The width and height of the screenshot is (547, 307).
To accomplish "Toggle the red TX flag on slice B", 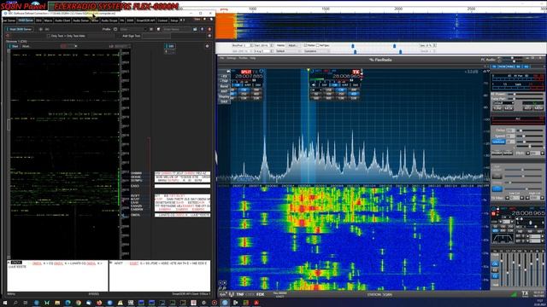I will click(356, 72).
